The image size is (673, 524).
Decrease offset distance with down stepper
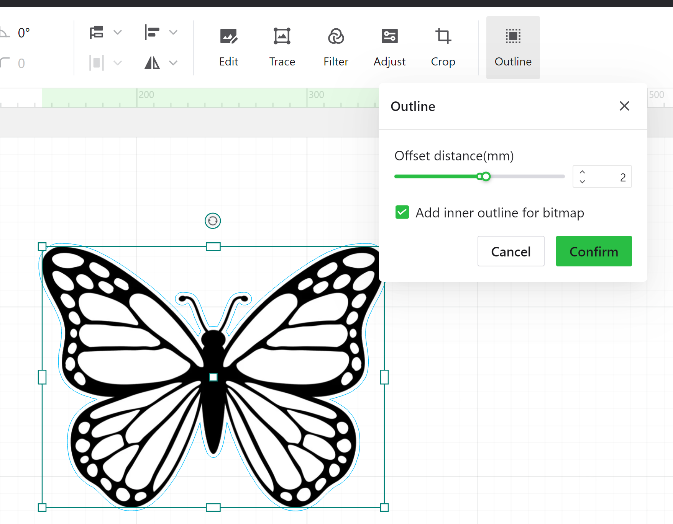coord(582,182)
